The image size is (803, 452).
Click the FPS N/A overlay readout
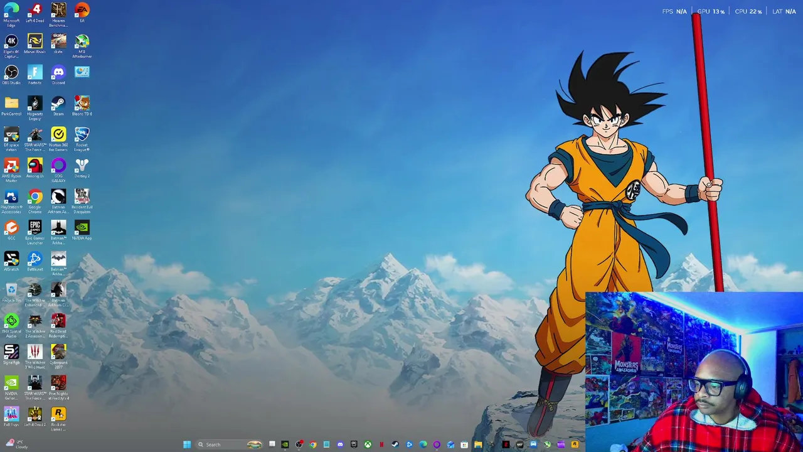pyautogui.click(x=674, y=11)
